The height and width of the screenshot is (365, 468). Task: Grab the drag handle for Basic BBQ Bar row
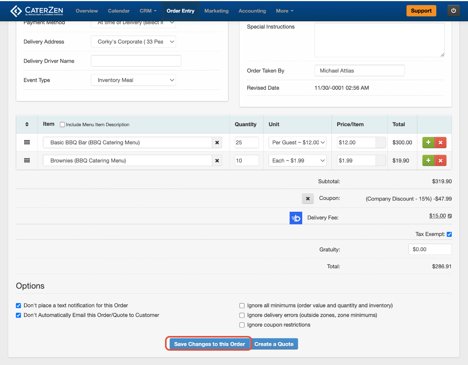pos(27,142)
